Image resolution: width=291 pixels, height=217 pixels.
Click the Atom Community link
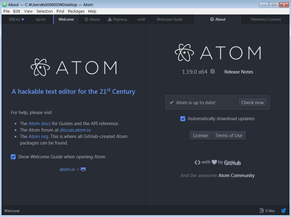tap(236, 175)
